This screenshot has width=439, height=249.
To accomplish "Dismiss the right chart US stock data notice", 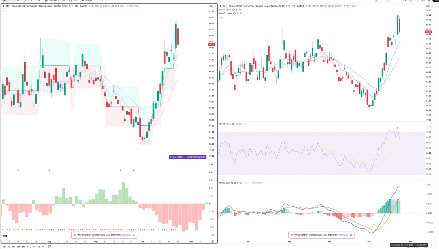I will click(x=351, y=235).
